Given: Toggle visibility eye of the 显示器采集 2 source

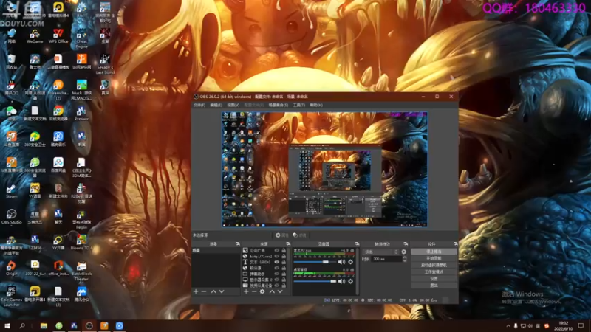Looking at the screenshot, I should click(x=276, y=280).
